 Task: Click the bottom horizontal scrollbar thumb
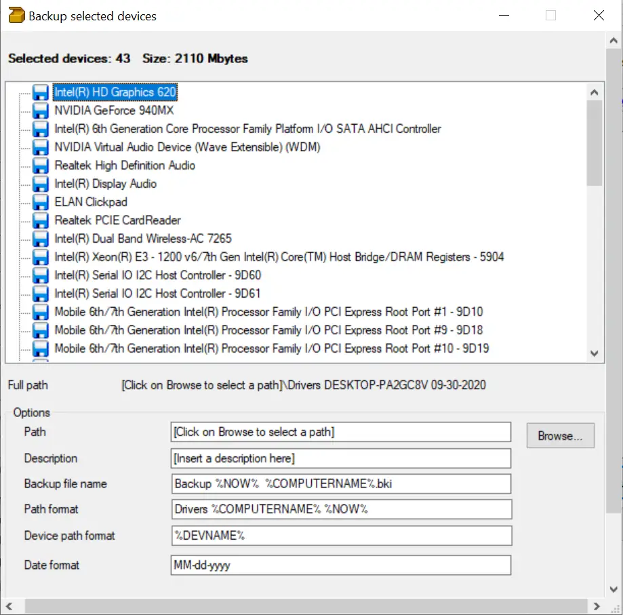point(306,606)
